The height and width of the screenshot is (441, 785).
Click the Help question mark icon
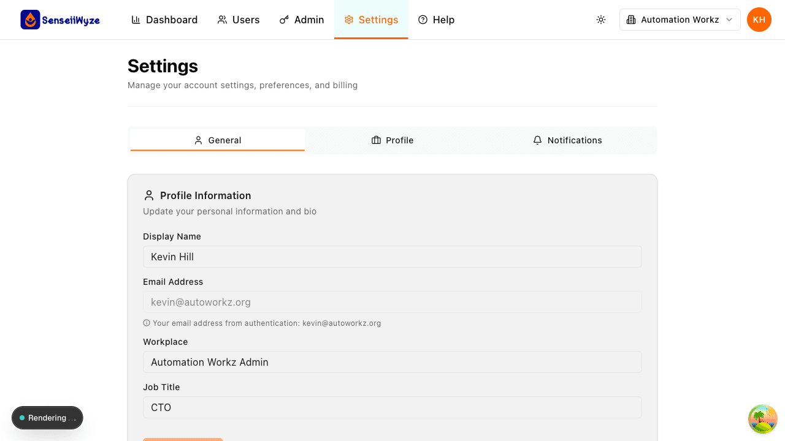coord(421,19)
